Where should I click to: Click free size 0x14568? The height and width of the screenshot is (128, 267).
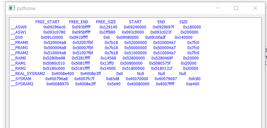click(x=108, y=58)
